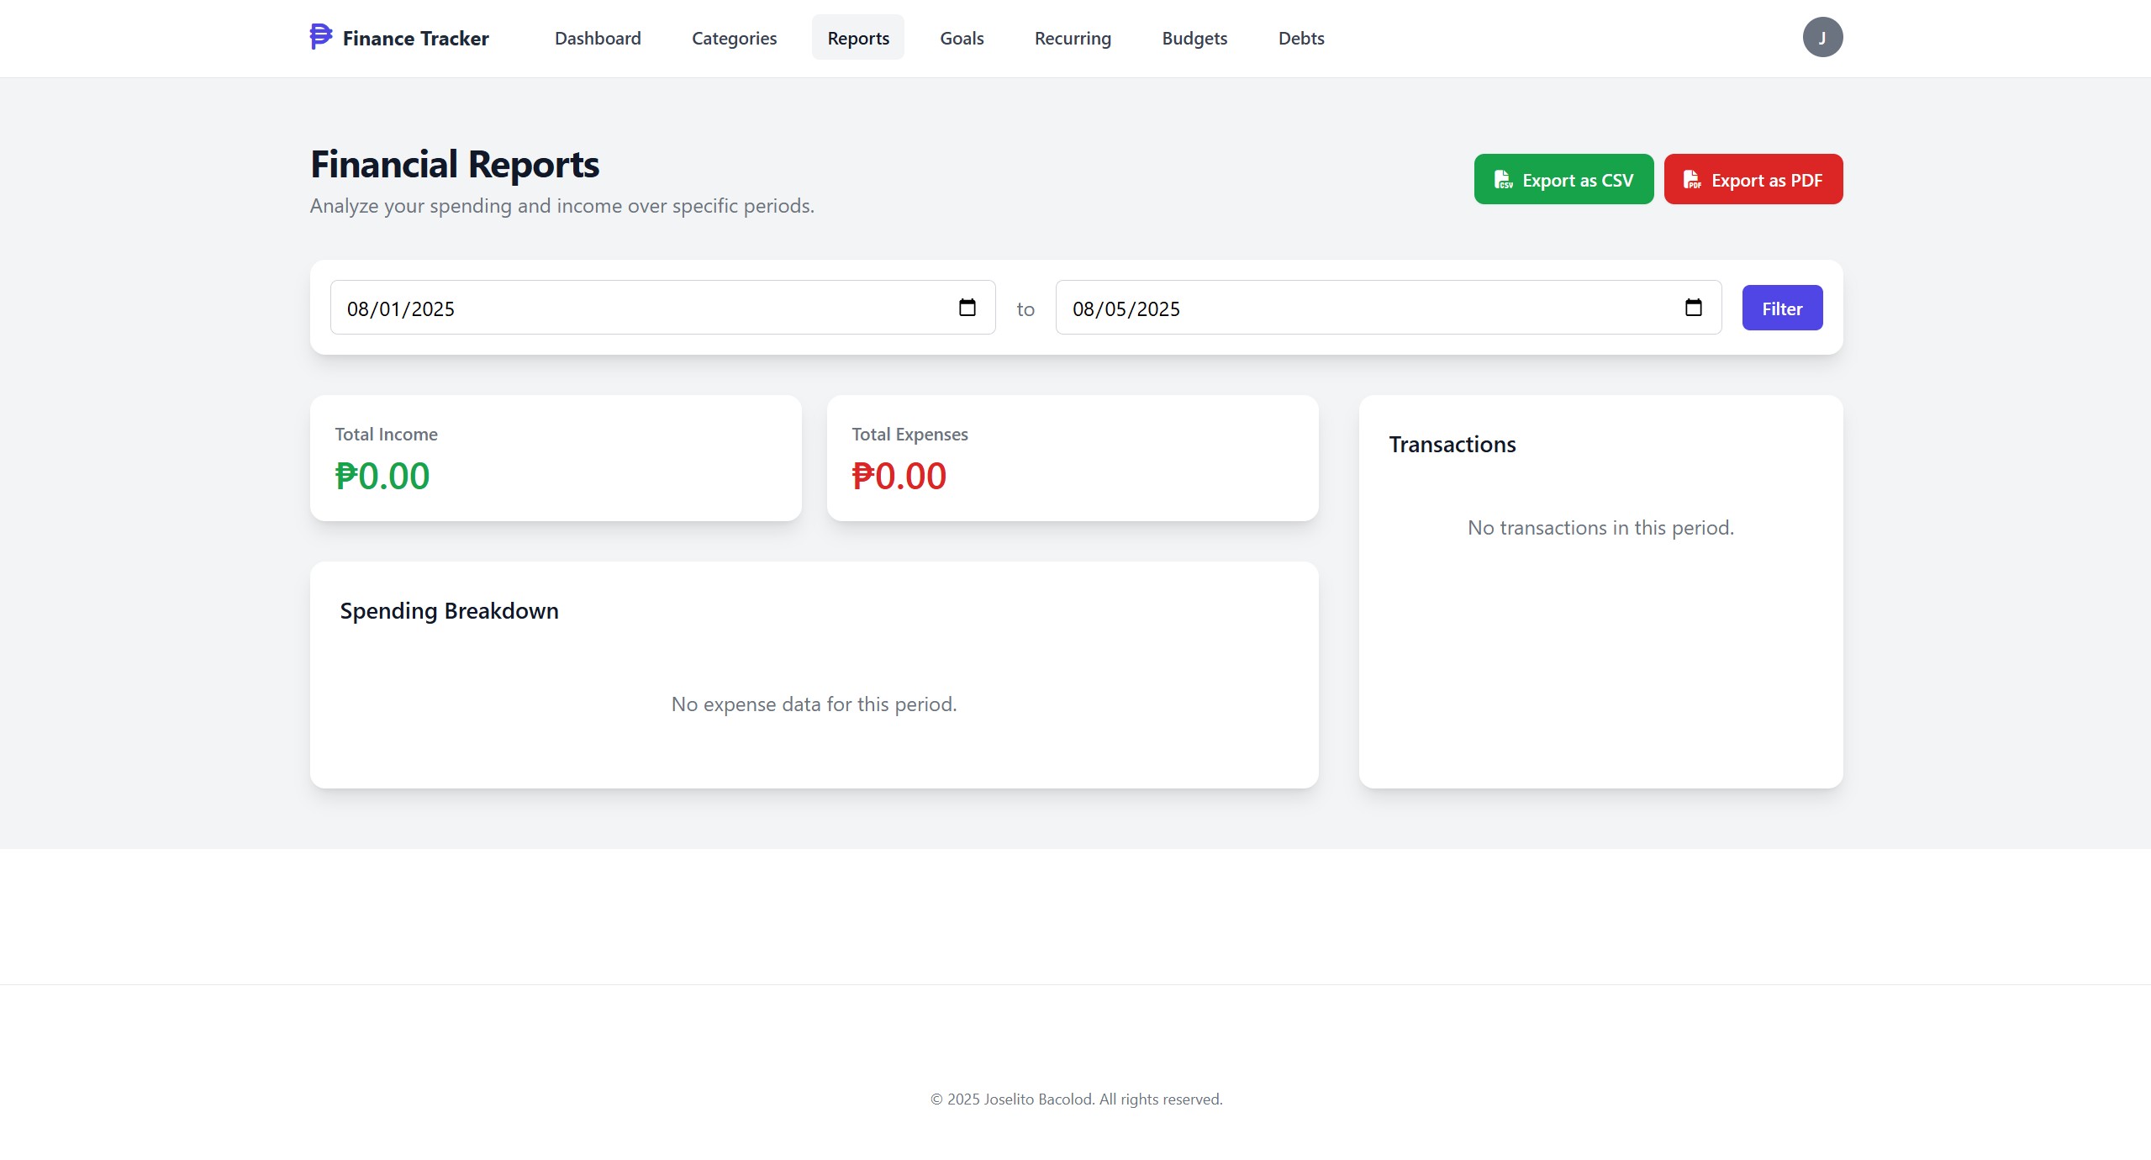Viewport: 2151px width, 1160px height.
Task: Select the Reports tab
Action: click(857, 39)
